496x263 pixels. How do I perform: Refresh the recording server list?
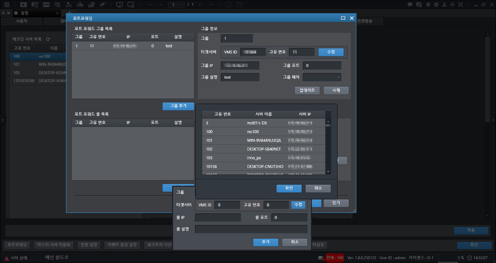click(x=48, y=39)
